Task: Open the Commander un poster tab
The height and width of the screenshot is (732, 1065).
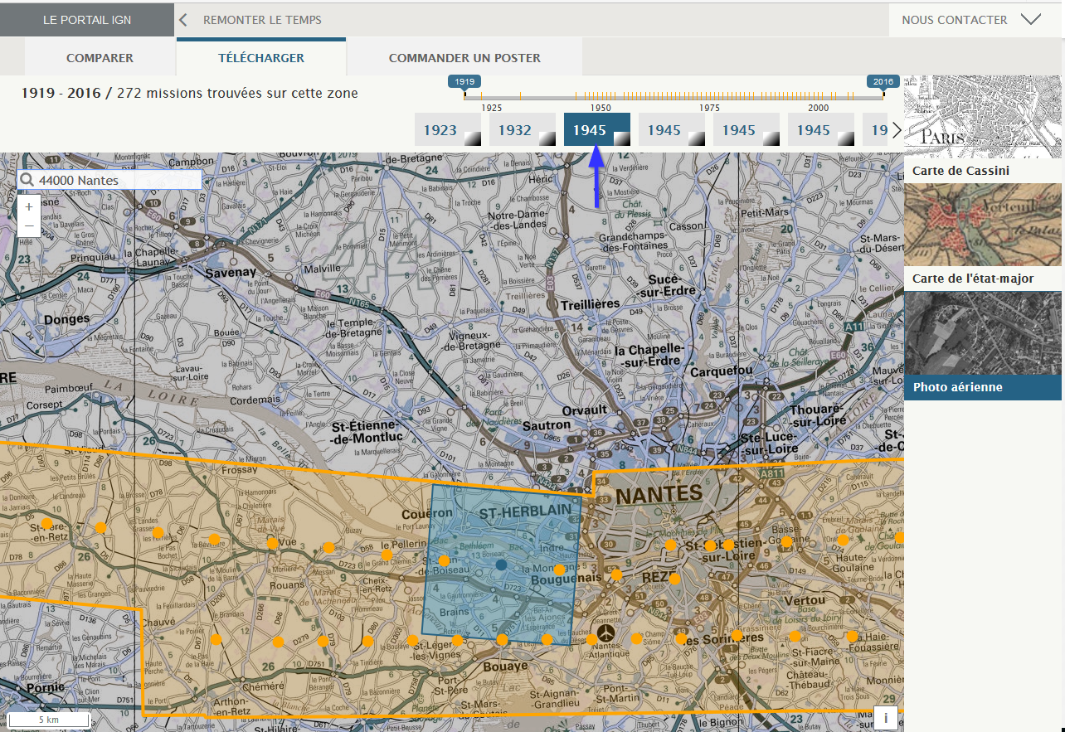Action: (x=464, y=58)
